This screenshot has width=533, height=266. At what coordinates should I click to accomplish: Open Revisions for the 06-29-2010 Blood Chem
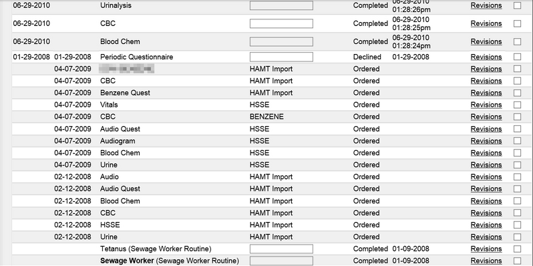486,41
